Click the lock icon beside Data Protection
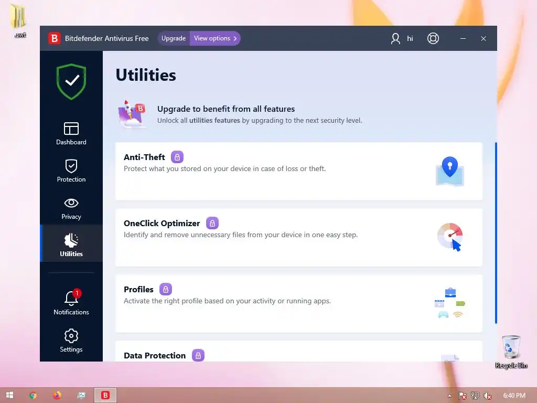This screenshot has width=537, height=403. pyautogui.click(x=198, y=355)
